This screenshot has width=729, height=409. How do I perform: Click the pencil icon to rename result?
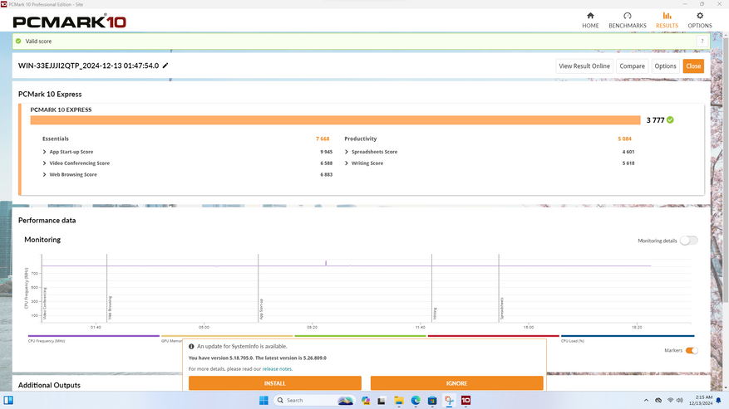point(165,66)
